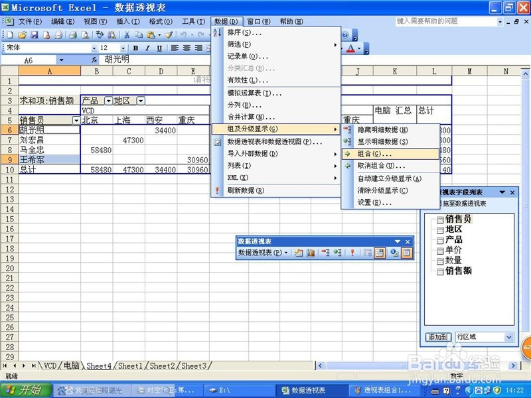Click 刷新数据(R) in the Data menu
Image resolution: width=531 pixels, height=398 pixels.
(x=275, y=190)
